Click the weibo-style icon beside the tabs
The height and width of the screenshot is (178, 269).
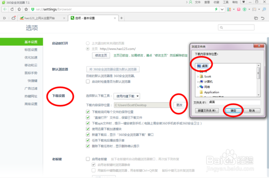[x=13, y=18]
